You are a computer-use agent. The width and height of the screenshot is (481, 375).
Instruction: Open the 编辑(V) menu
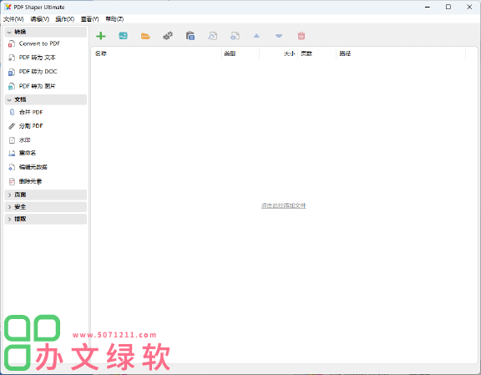40,19
